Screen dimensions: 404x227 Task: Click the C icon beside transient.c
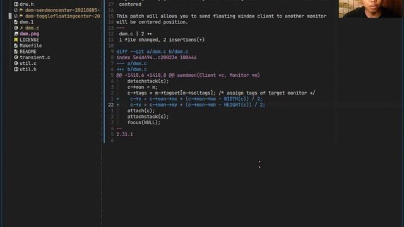(x=16, y=57)
